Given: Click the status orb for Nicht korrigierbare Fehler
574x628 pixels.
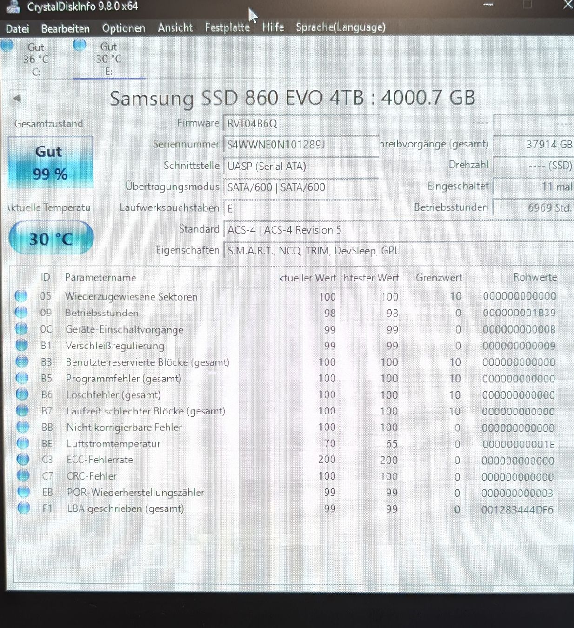Looking at the screenshot, I should (x=23, y=427).
